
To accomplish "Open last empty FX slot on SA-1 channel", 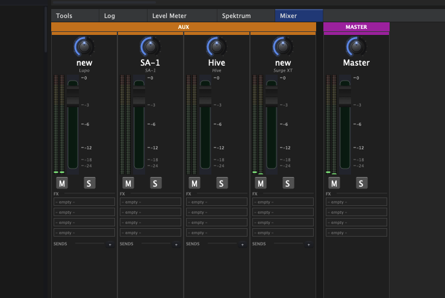I will pos(151,232).
